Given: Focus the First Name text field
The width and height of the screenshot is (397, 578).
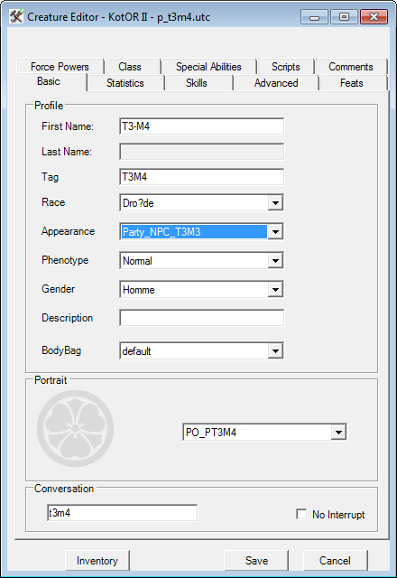Looking at the screenshot, I should click(202, 126).
